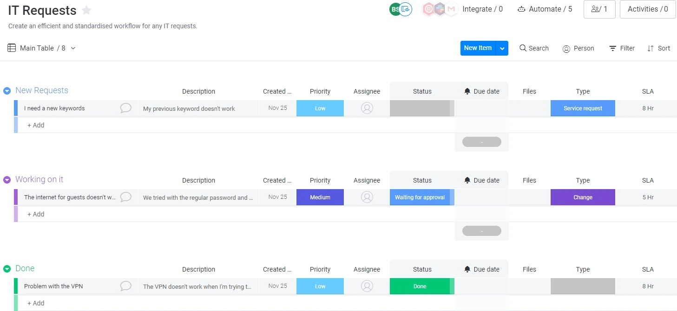Open the Main Table view switcher chevron
Screen dimensions: 677x311
tap(72, 48)
